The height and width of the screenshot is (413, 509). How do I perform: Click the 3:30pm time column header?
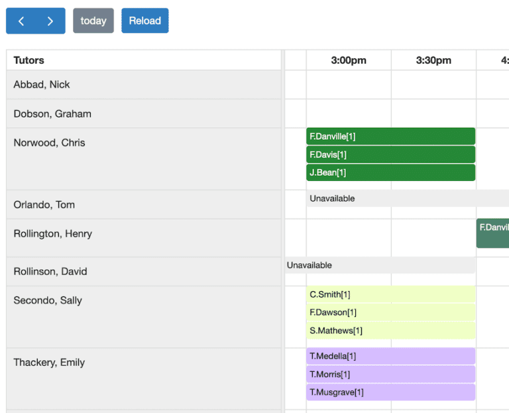(433, 60)
